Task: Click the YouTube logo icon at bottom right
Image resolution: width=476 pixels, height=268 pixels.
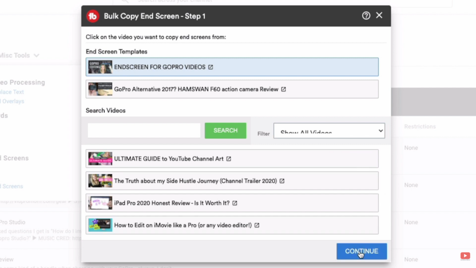Action: coord(465,256)
